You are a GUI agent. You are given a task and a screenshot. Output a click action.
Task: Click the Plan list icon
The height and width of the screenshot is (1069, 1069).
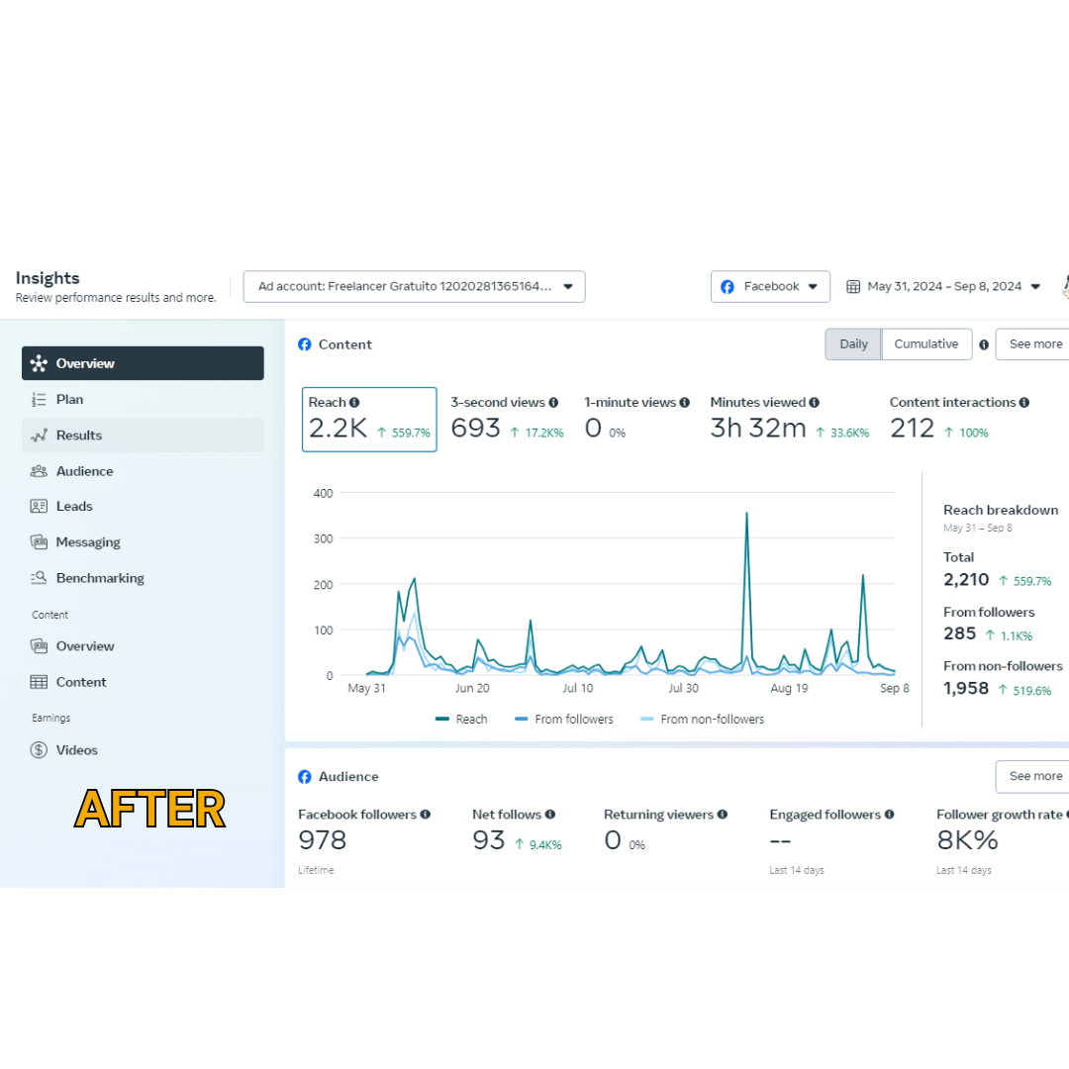click(39, 400)
